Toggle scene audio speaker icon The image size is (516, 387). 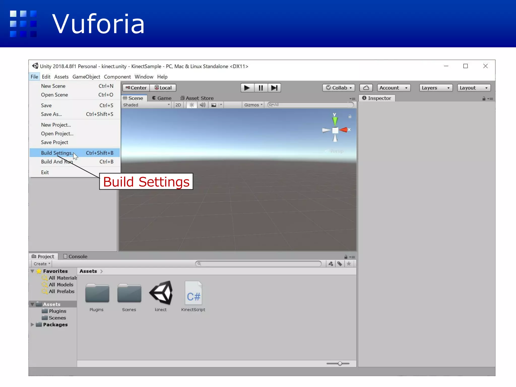click(203, 105)
